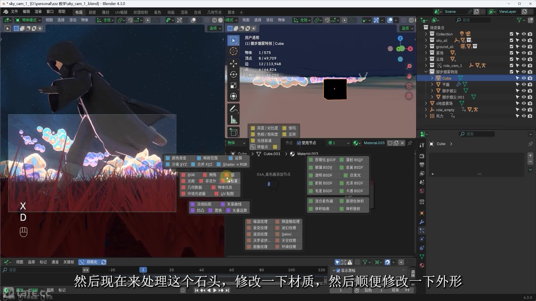Select the Move tool in viewport toolbar
The height and width of the screenshot is (301, 536).
tap(233, 64)
